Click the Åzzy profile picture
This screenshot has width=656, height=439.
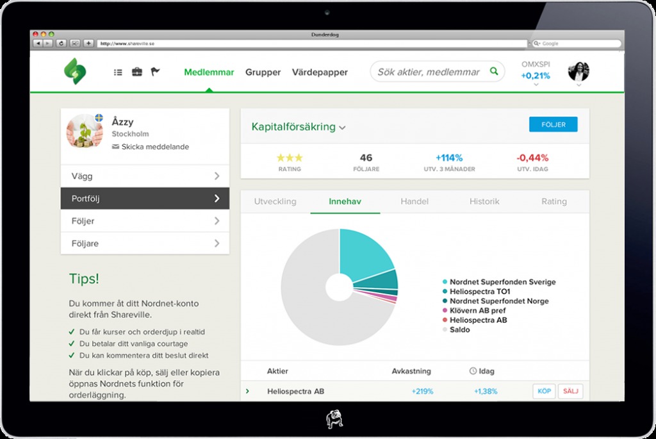point(85,132)
